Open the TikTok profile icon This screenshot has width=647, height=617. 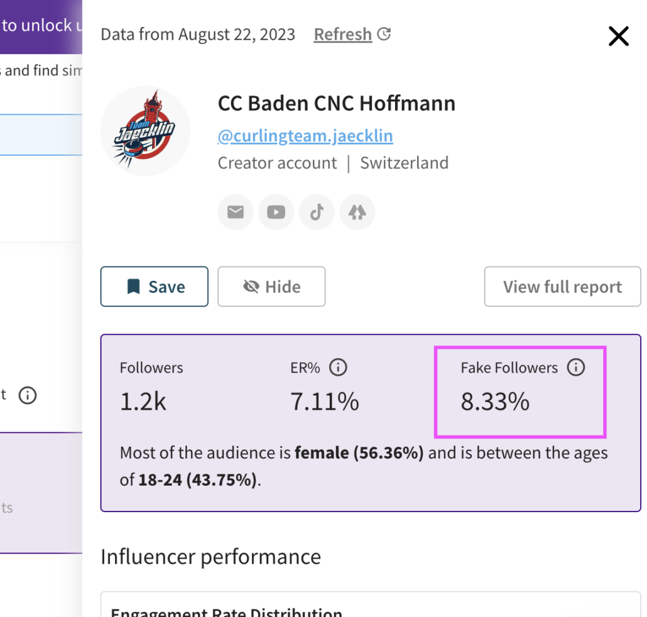click(317, 212)
